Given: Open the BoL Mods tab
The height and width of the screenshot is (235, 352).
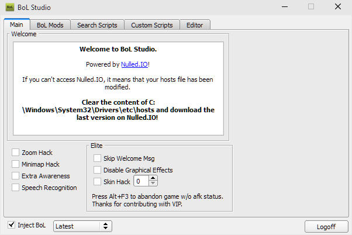Looking at the screenshot, I should 50,25.
